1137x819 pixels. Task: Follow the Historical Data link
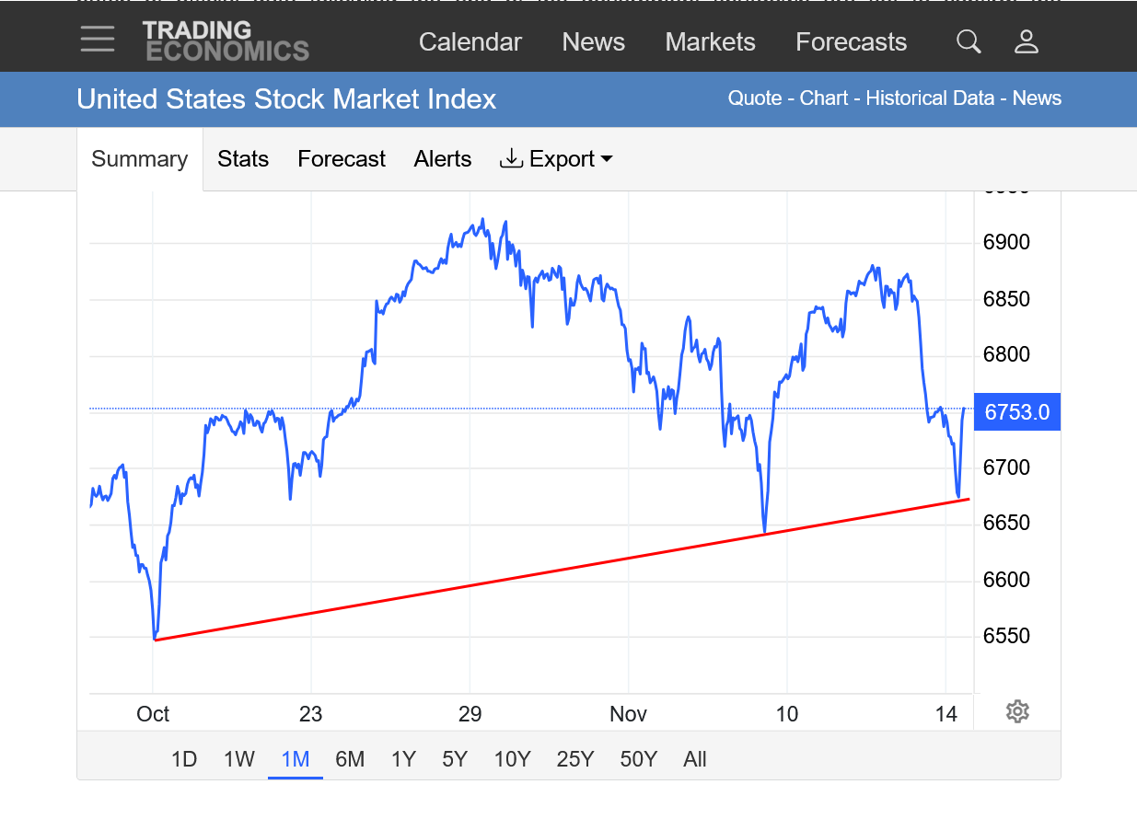[930, 98]
